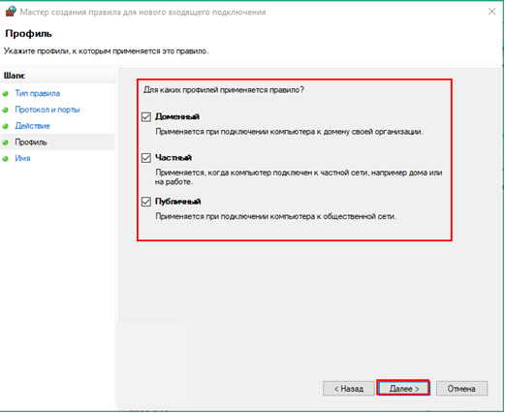Jump to the Действие step
Viewport: 505px width, 413px height.
pos(32,126)
